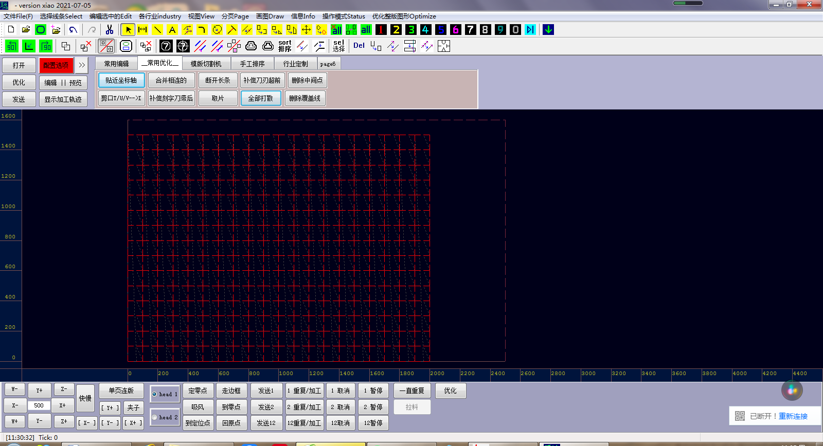Image resolution: width=823 pixels, height=446 pixels.
Task: Click the green down arrow icon
Action: point(549,30)
